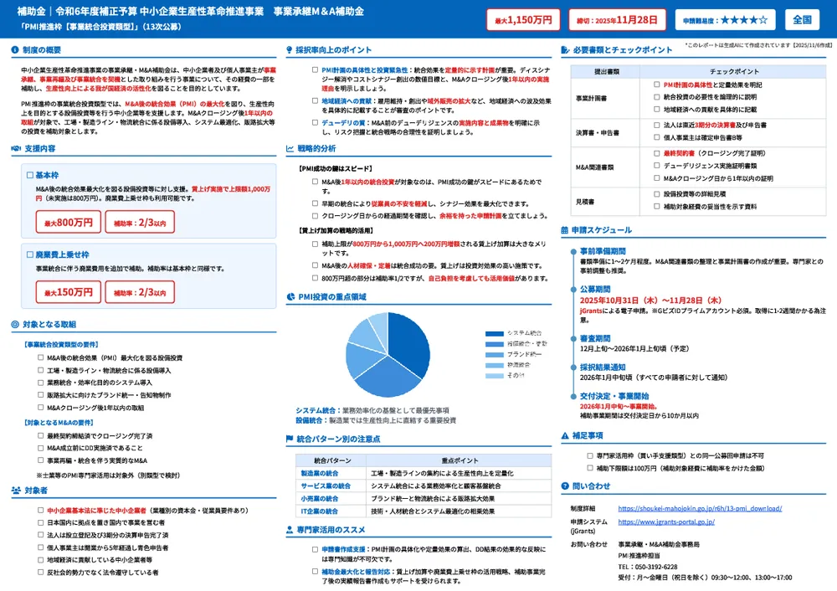Click the 申請スケジュール calendar icon
Viewport: 837px width, 591px height.
(x=562, y=229)
